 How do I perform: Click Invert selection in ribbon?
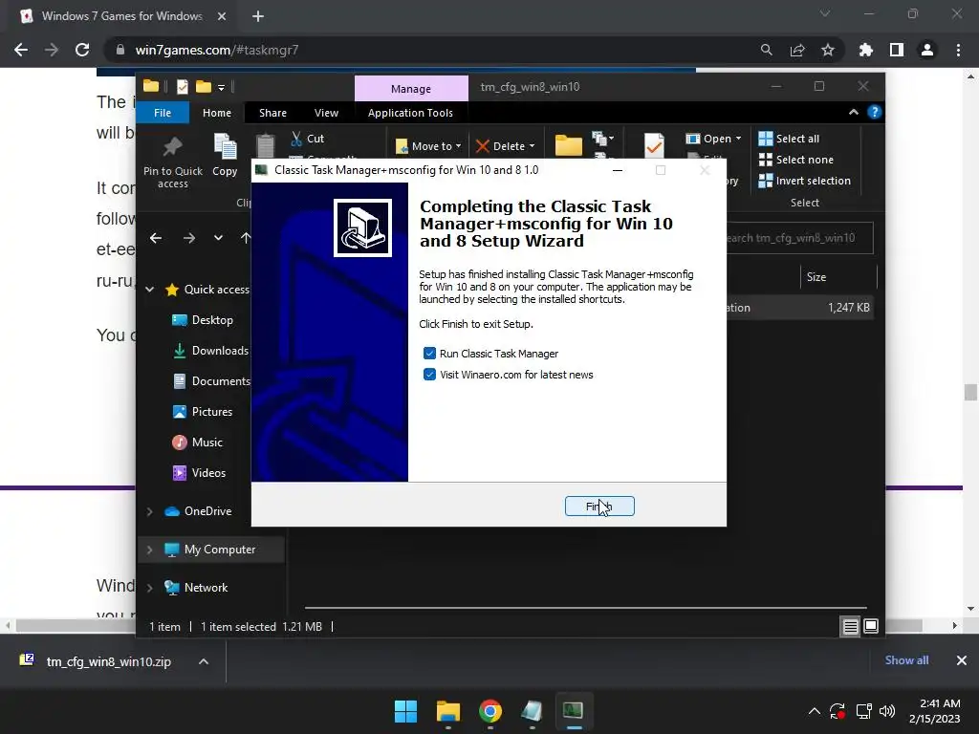[x=804, y=181]
